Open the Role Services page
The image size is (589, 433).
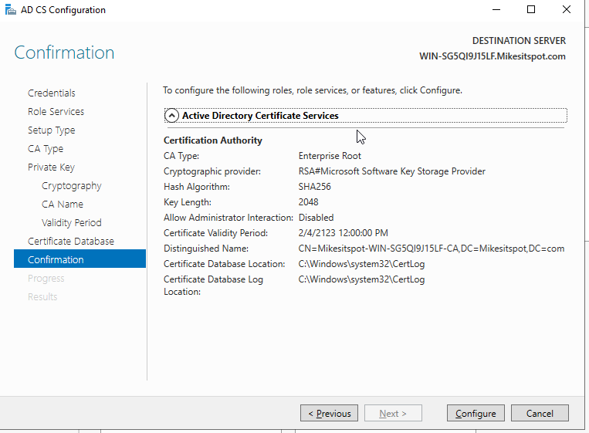(56, 112)
